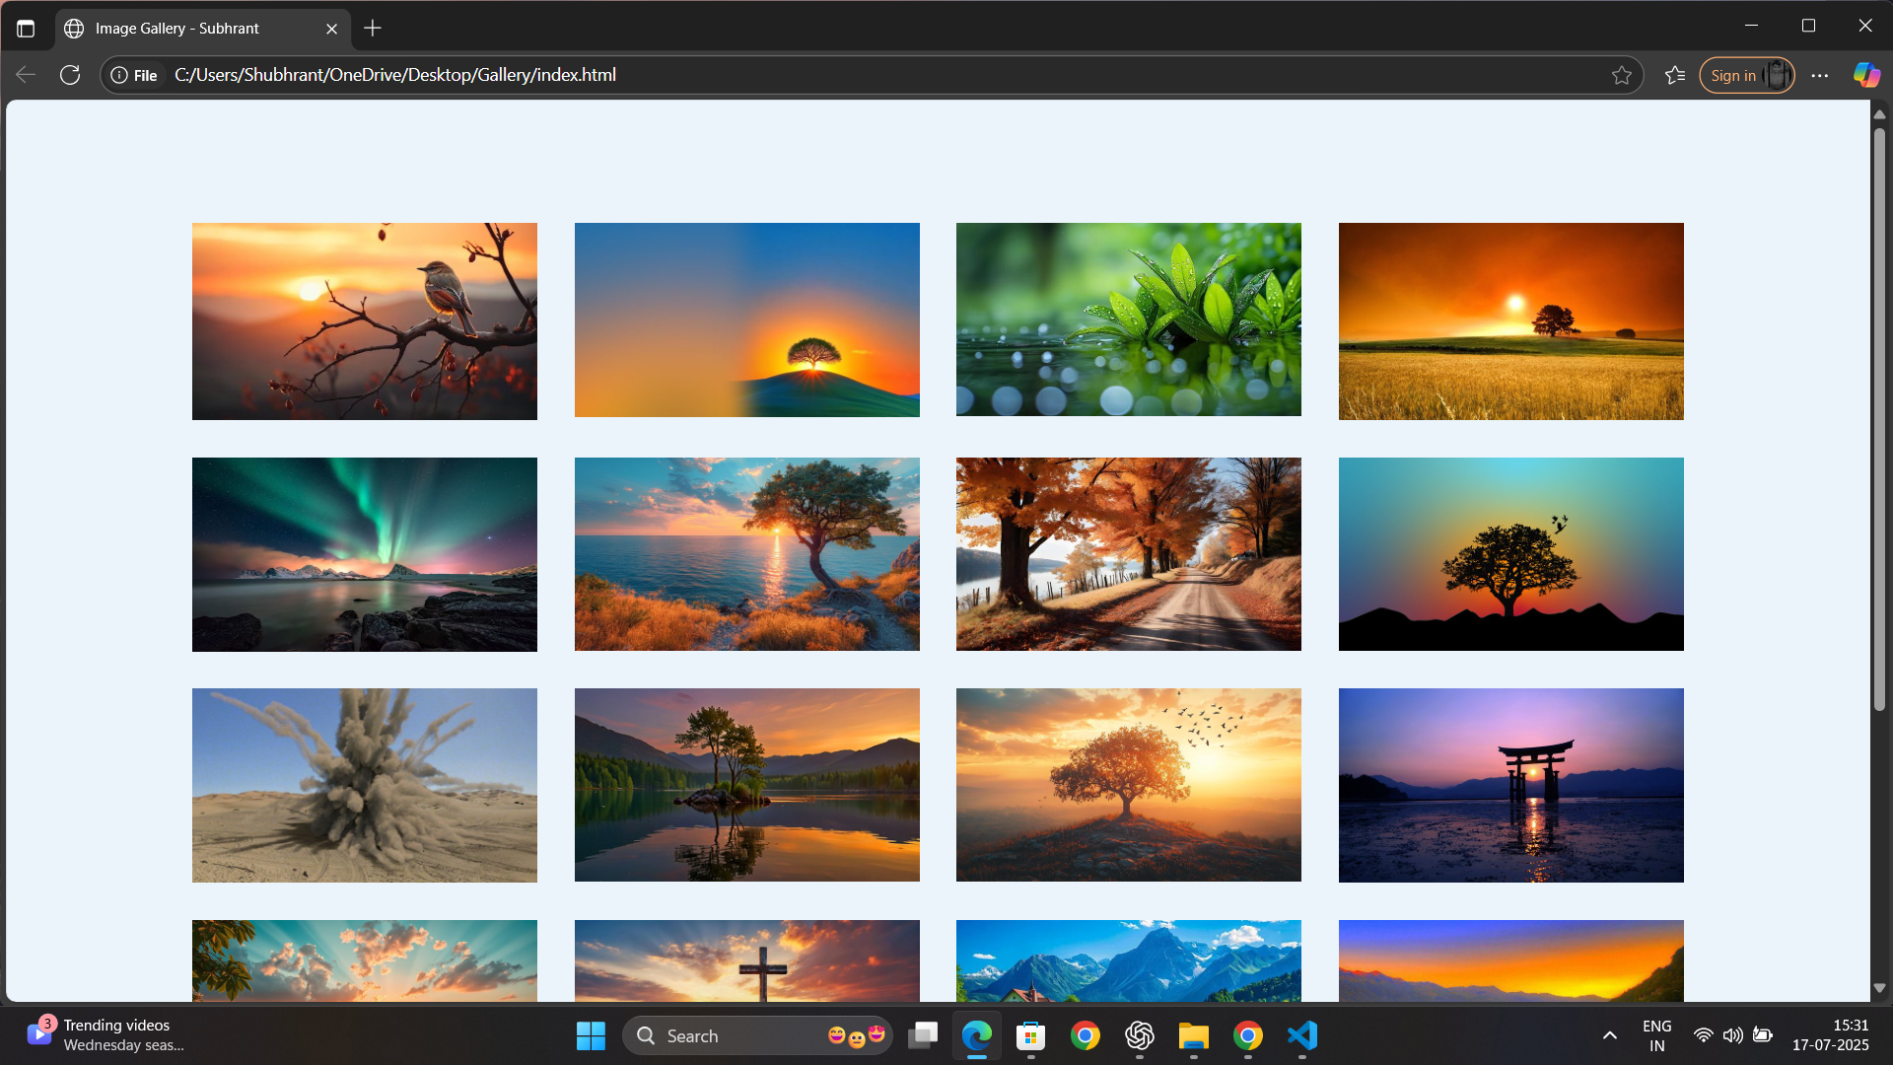Open Copilot sidebar icon
Image resolution: width=1893 pixels, height=1065 pixels.
pyautogui.click(x=1866, y=75)
